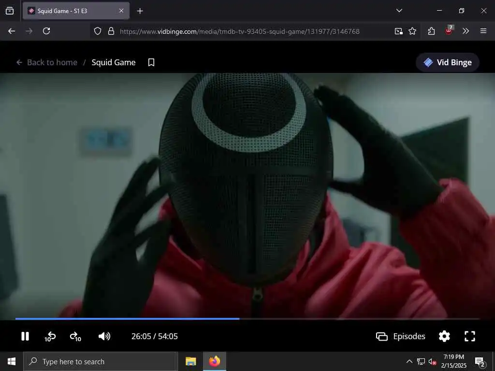Restore down the Firefox window
Image resolution: width=495 pixels, height=371 pixels.
click(462, 11)
